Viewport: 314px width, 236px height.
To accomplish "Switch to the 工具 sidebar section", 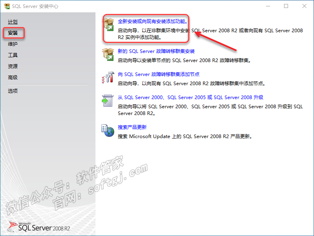I will tap(13, 55).
